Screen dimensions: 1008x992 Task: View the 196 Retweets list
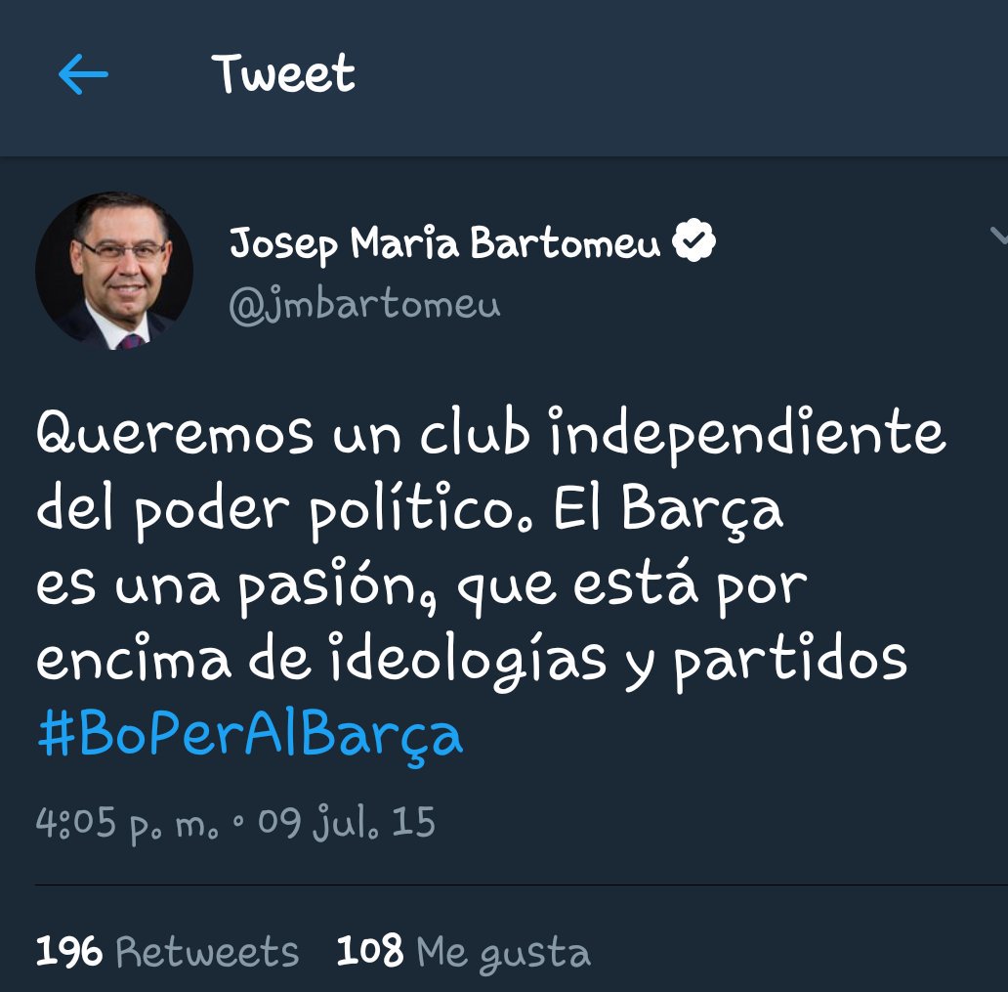[x=167, y=952]
